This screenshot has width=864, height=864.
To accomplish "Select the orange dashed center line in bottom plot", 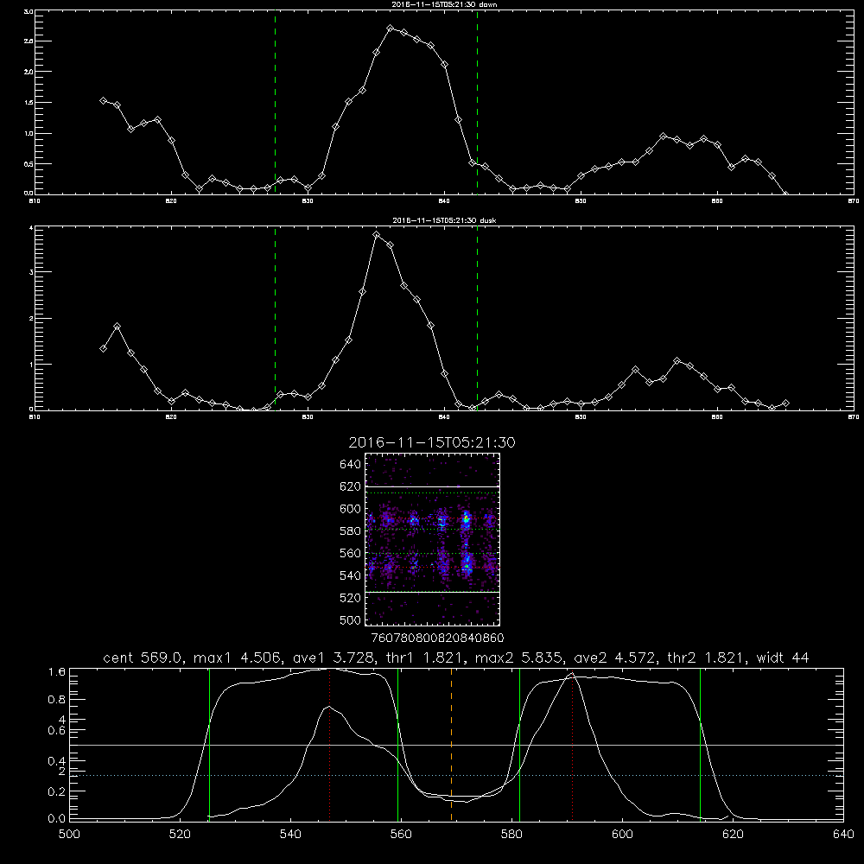I will coord(451,744).
